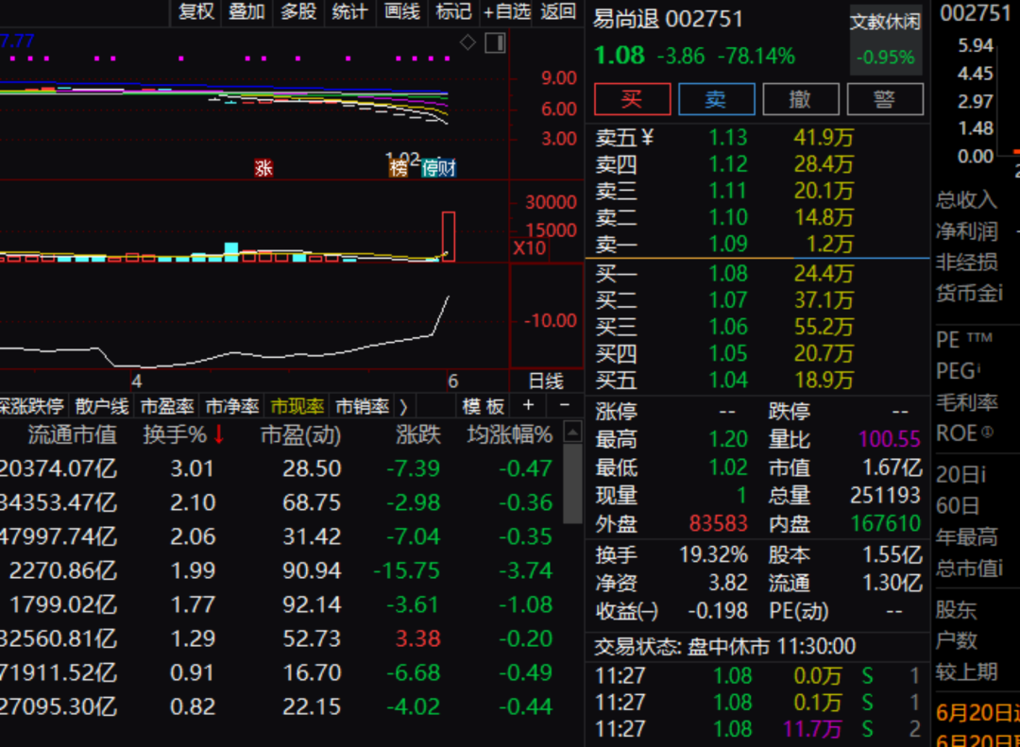1020x747 pixels.
Task: Expand hidden indicator tabs via the 〉 chevron
Action: pyautogui.click(x=404, y=406)
